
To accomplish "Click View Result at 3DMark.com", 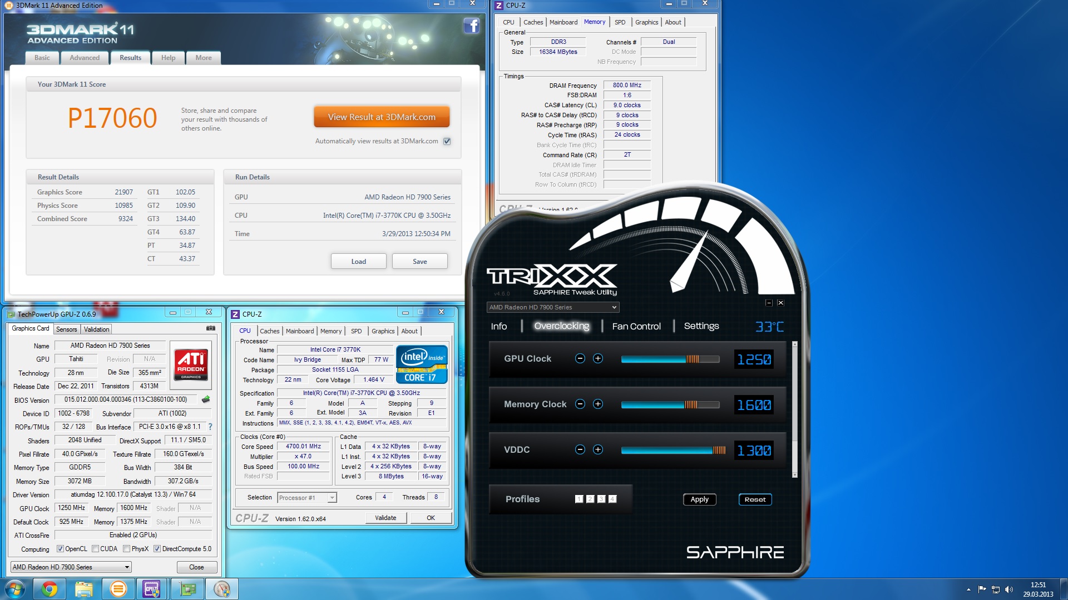I will pos(382,117).
